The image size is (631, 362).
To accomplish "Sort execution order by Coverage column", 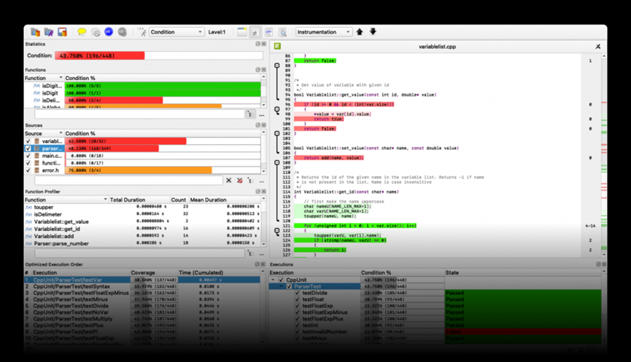I will point(154,272).
